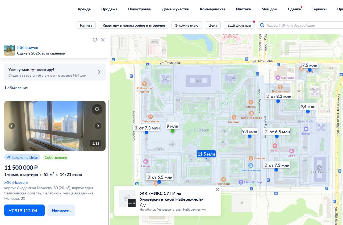Close the НИКС СИТИ popup card
This screenshot has height=225, width=343.
217,190
